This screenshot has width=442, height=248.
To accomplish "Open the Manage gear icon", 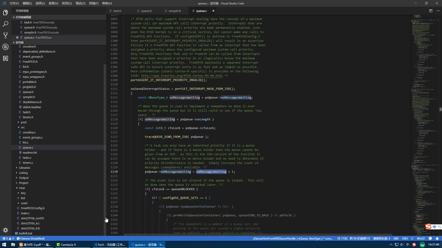I will (5, 230).
